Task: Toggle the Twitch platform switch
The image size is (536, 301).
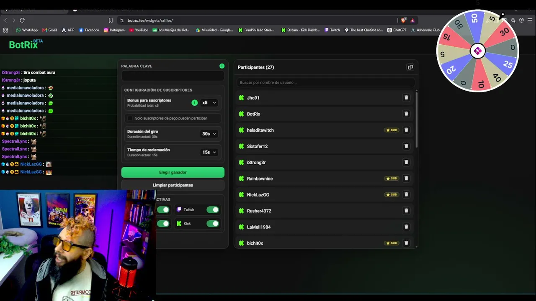Action: point(213,210)
